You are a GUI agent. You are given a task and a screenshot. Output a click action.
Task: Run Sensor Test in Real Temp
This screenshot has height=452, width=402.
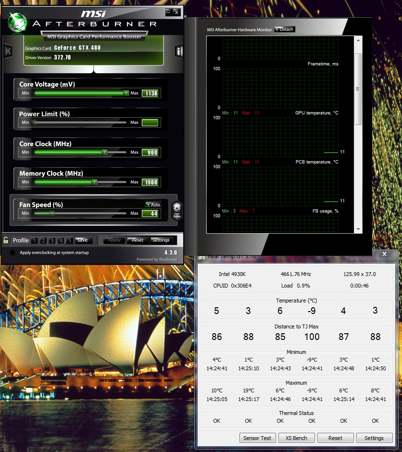[257, 438]
